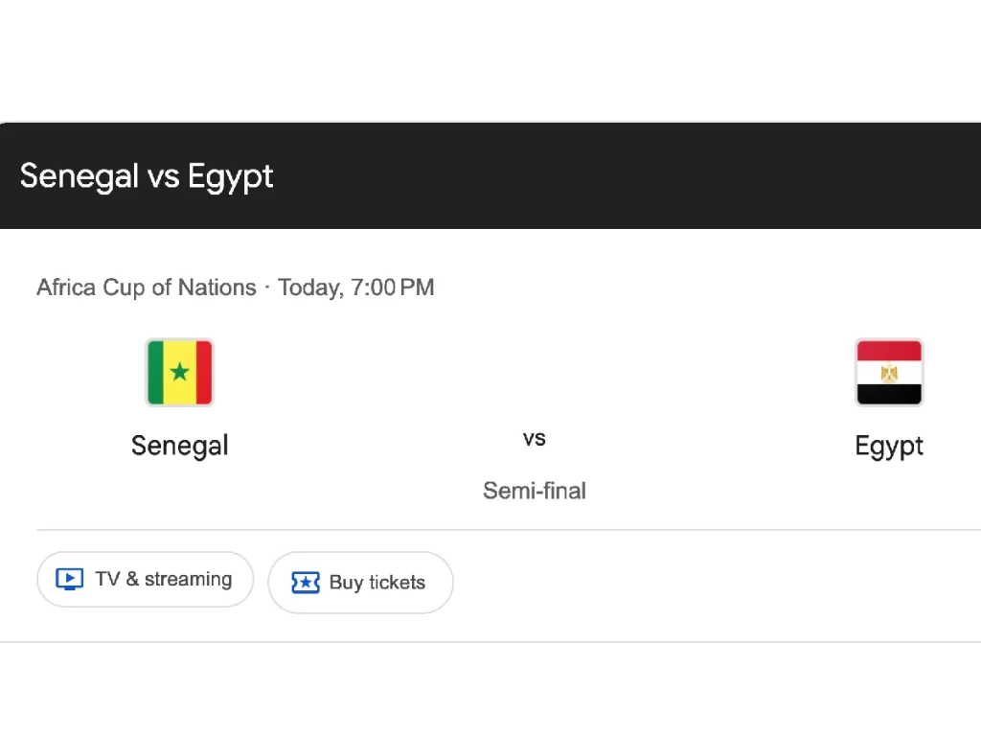
Task: Click the Senegal vs Egypt header title
Action: pyautogui.click(x=147, y=176)
